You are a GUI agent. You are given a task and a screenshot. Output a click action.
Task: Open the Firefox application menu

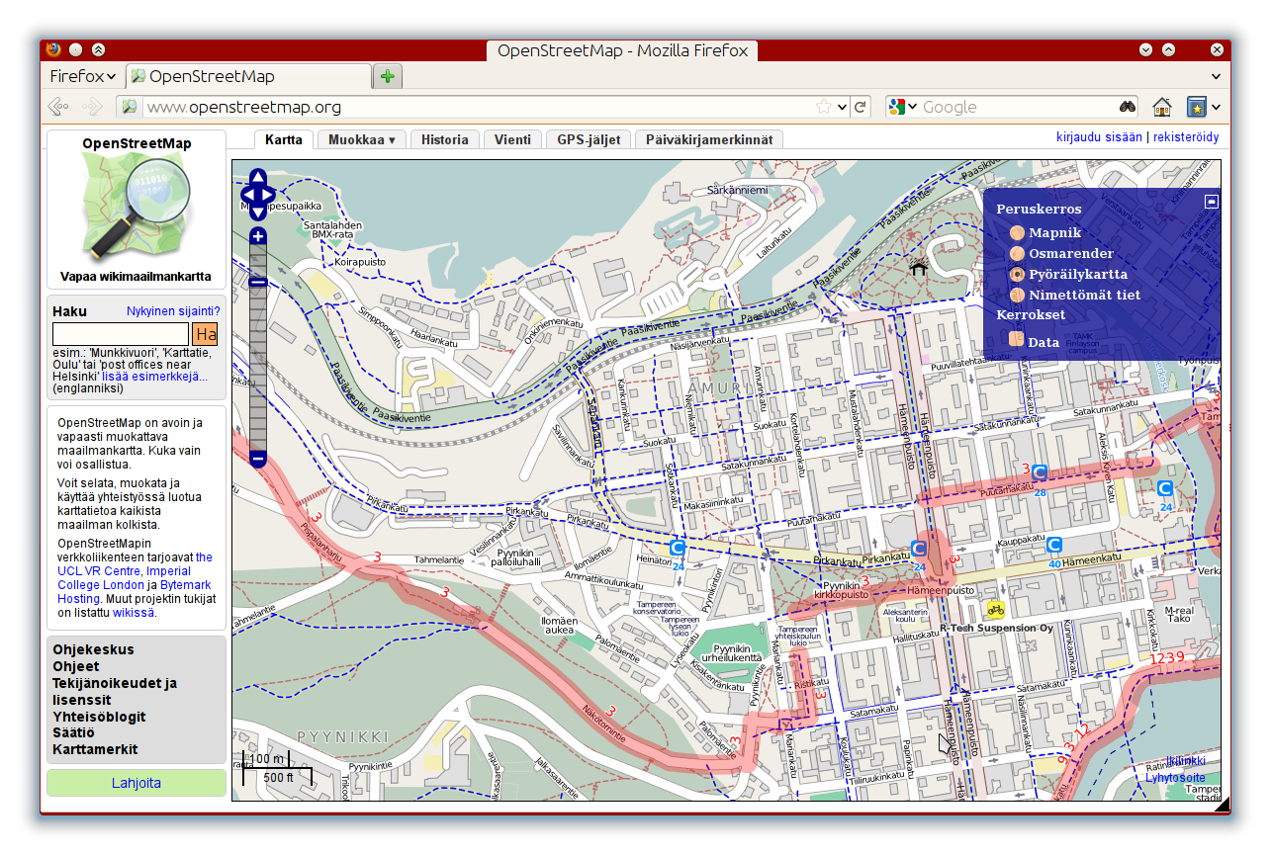[x=83, y=76]
